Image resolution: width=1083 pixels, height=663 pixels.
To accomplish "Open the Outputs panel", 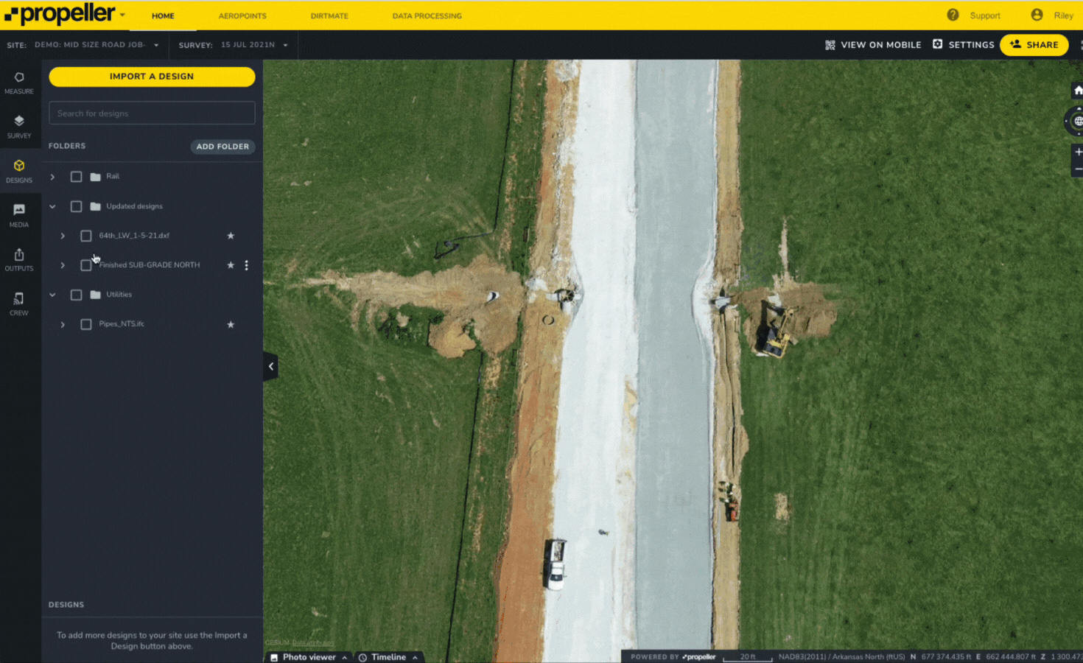I will click(x=19, y=258).
